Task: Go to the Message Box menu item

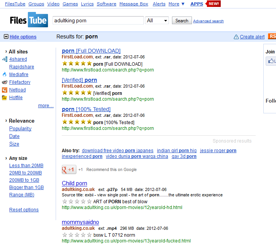Action: point(134,4)
